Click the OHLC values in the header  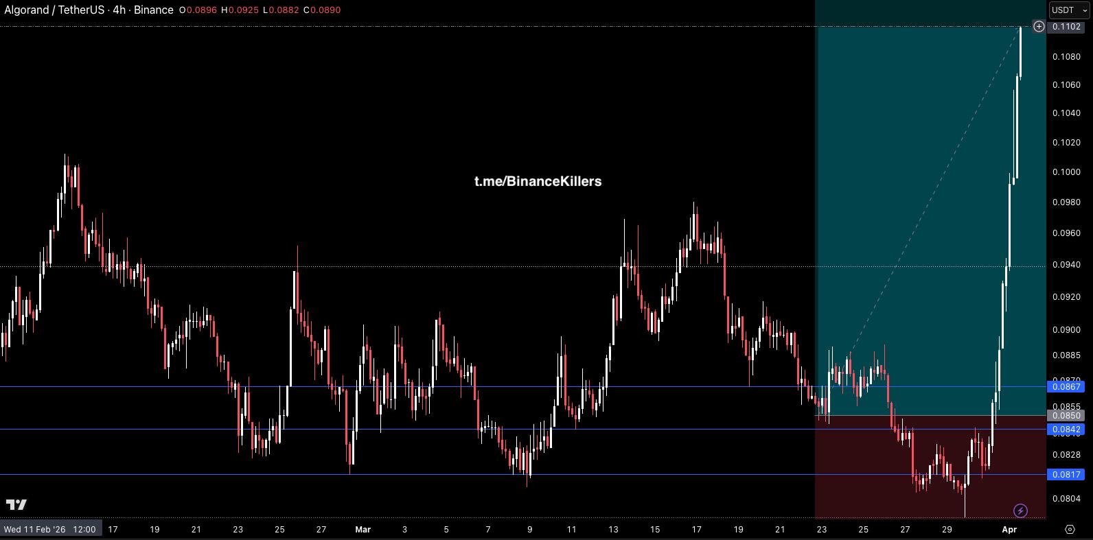[260, 10]
